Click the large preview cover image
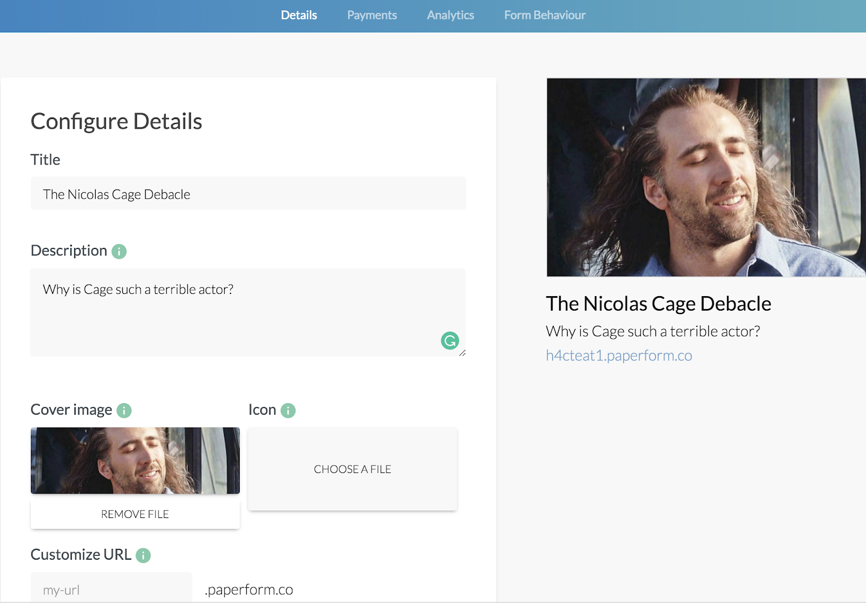Image resolution: width=866 pixels, height=603 pixels. (706, 178)
